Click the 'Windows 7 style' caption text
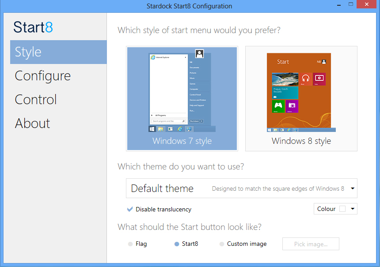 182,141
